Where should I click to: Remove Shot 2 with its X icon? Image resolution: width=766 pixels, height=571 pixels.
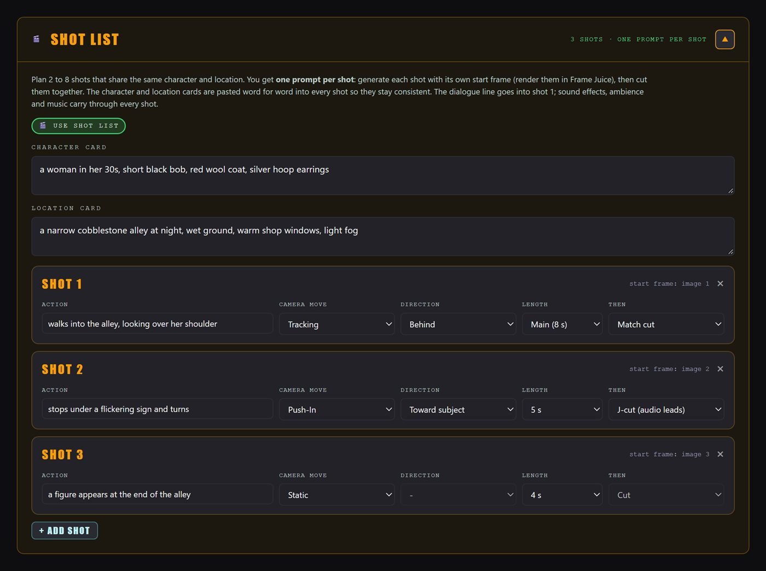[x=720, y=369]
